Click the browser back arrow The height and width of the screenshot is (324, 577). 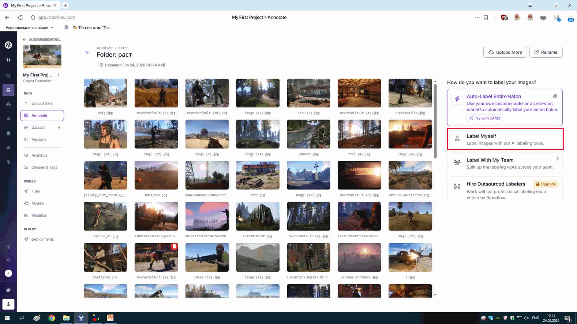coord(7,17)
